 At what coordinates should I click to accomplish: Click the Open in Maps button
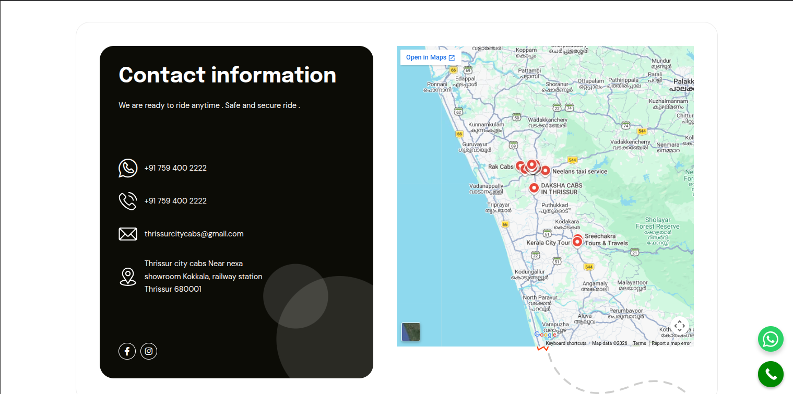pyautogui.click(x=430, y=57)
